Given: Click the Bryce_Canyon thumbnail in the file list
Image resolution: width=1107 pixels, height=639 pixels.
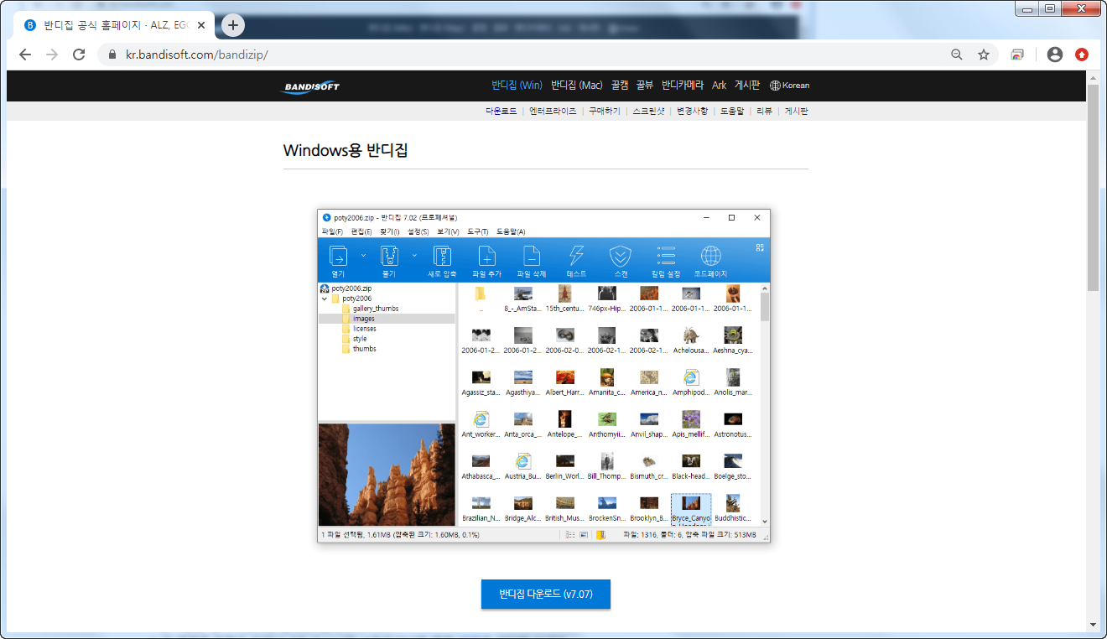Looking at the screenshot, I should pos(691,509).
